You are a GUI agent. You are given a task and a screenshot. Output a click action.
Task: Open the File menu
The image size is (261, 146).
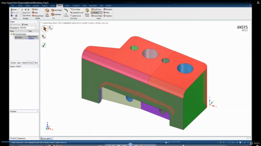coord(13,6)
